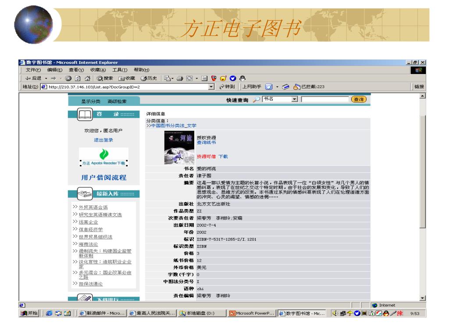Image resolution: width=449 pixels, height=336 pixels.
Task: Open the Back button history dropdown arrow
Action: [x=46, y=79]
